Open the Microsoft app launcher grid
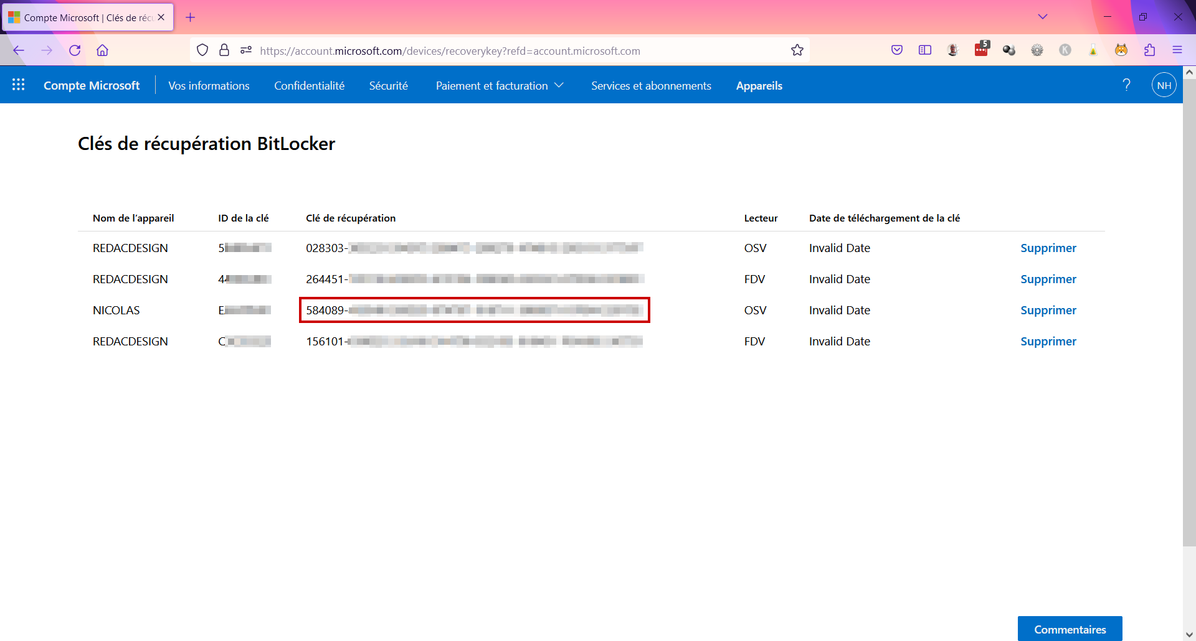The image size is (1196, 641). (19, 85)
